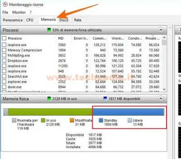The image size is (181, 159).
Task: Click the orange 'Modificata' legend square
Action: pyautogui.click(x=72, y=120)
